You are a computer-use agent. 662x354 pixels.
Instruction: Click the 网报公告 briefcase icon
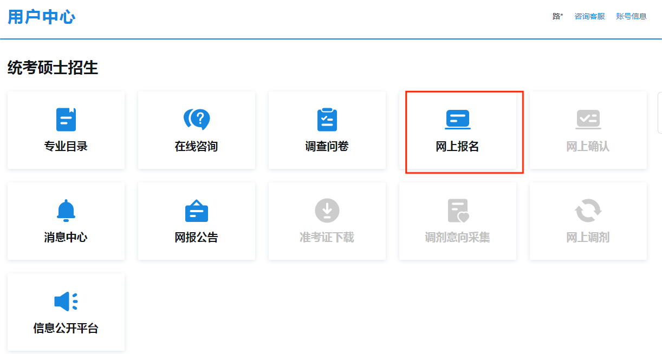point(197,211)
